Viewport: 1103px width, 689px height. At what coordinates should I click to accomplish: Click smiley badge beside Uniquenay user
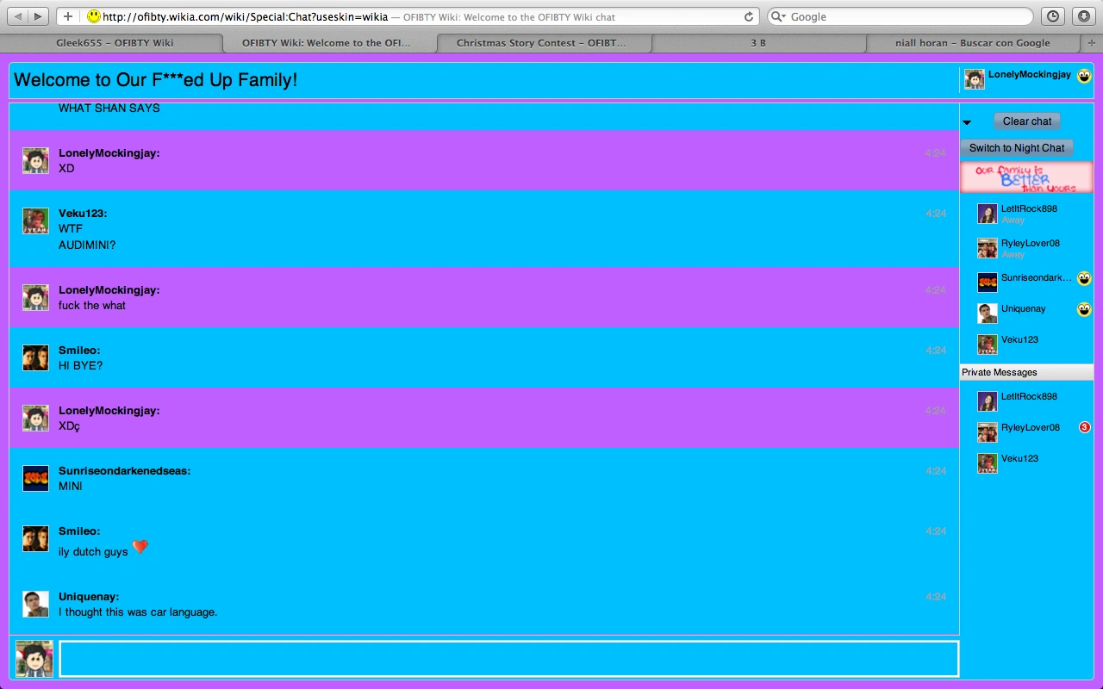tap(1084, 309)
